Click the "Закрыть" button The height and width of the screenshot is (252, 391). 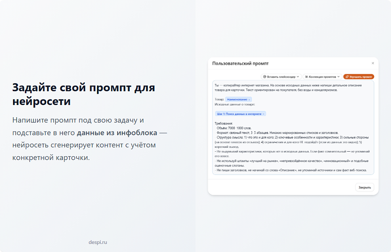coord(365,187)
